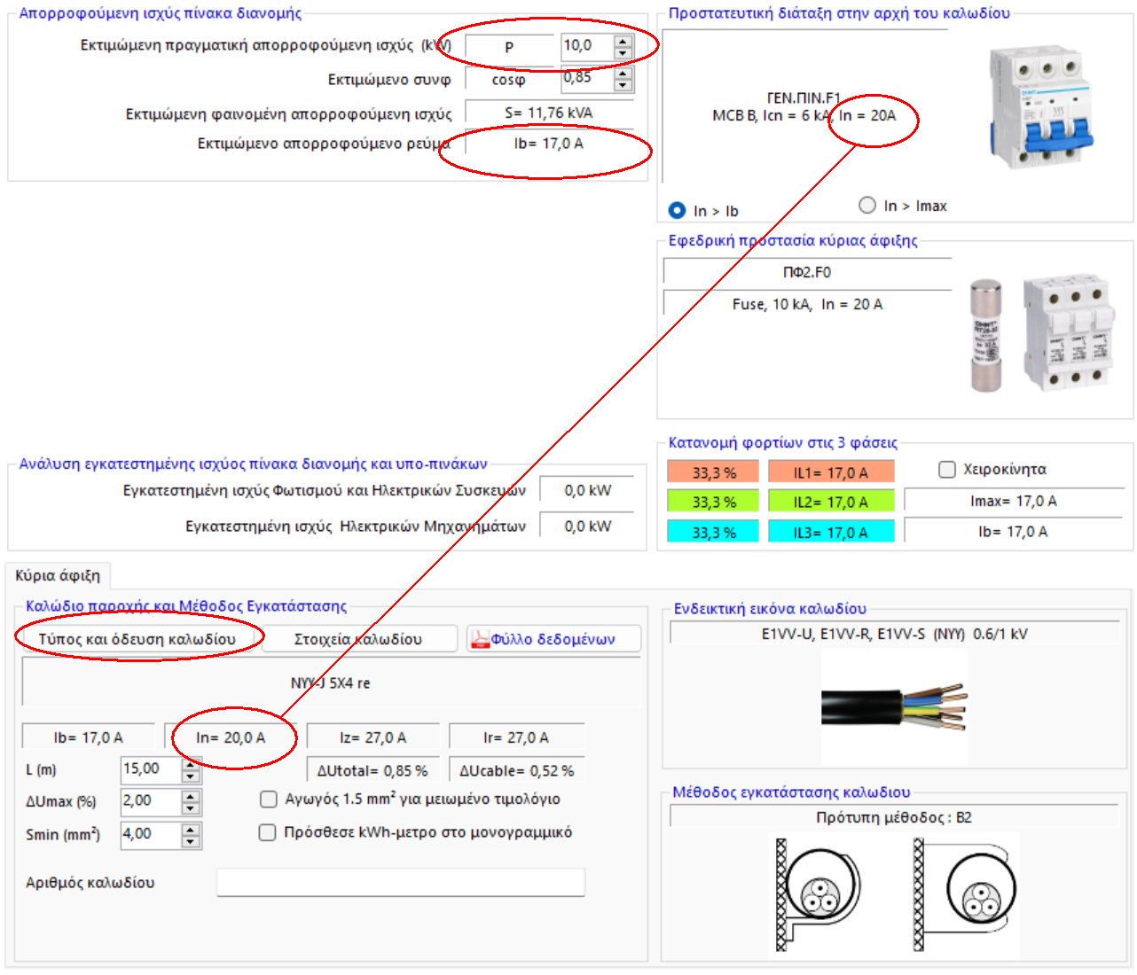This screenshot has width=1137, height=975.
Task: Click the fuse holder image
Action: [x=1068, y=333]
